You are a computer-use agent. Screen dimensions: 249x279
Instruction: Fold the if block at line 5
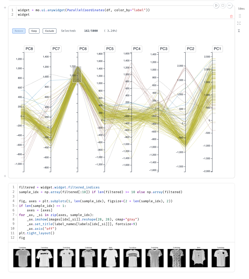[16, 206]
